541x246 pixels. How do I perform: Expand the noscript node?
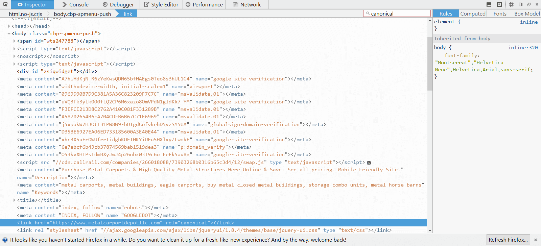point(14,56)
